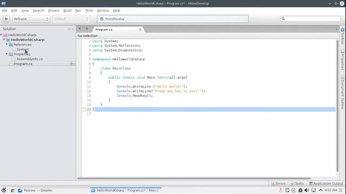Collapse the References folder
This screenshot has width=346, height=194.
(x=7, y=44)
